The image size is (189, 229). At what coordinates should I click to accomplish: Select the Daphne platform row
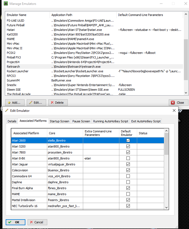click(87, 182)
